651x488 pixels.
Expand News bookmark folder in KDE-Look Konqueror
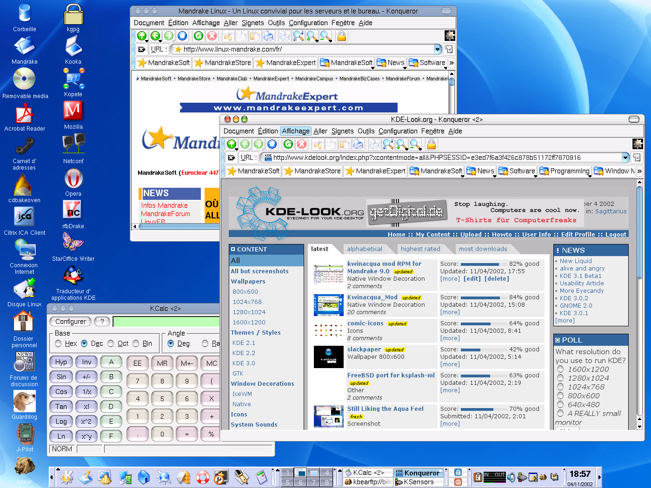coord(480,171)
